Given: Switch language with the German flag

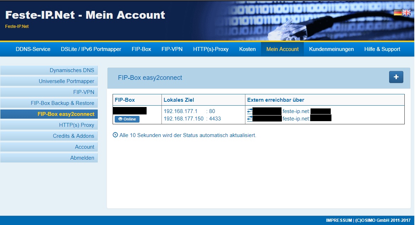Looking at the screenshot, I should tap(398, 13).
